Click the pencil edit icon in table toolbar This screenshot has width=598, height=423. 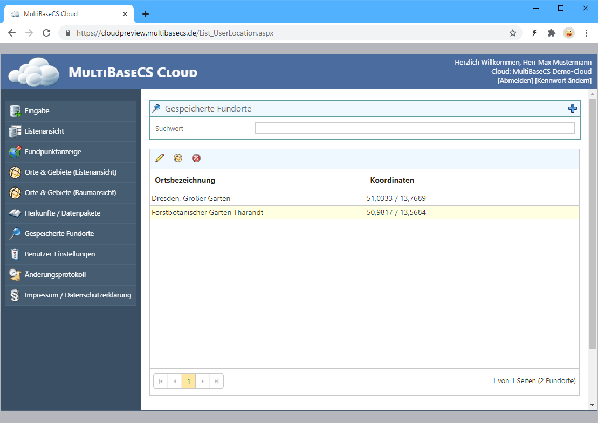pos(159,158)
